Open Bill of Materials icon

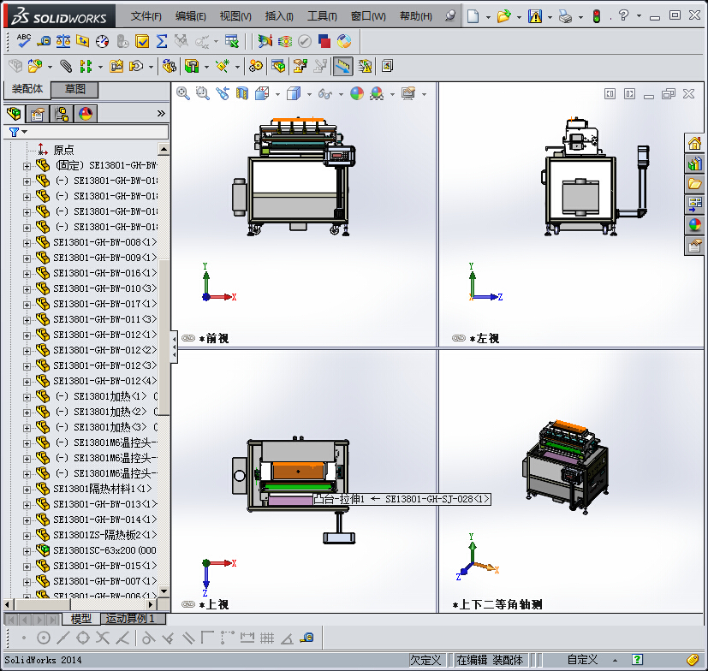coord(278,67)
